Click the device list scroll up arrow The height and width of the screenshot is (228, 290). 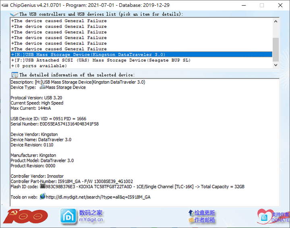275,21
